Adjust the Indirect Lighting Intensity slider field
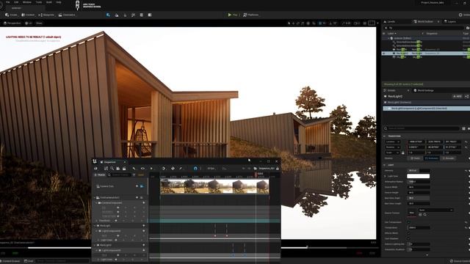This screenshot has width=470, height=264. 418,244
